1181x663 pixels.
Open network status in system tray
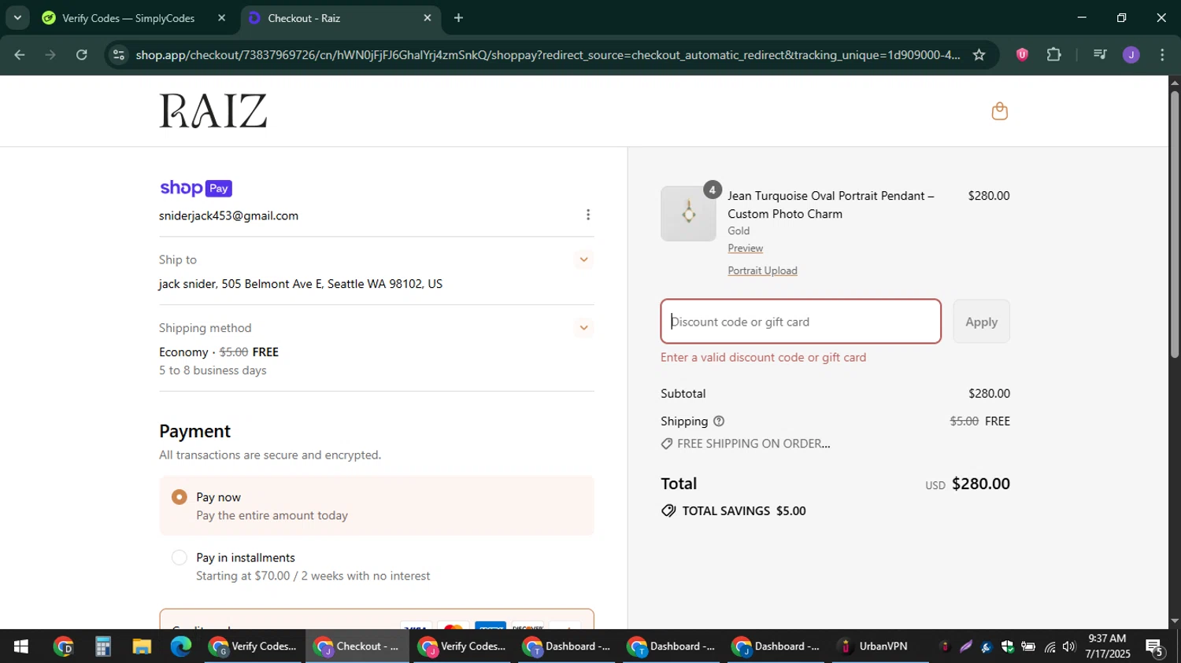point(1050,646)
